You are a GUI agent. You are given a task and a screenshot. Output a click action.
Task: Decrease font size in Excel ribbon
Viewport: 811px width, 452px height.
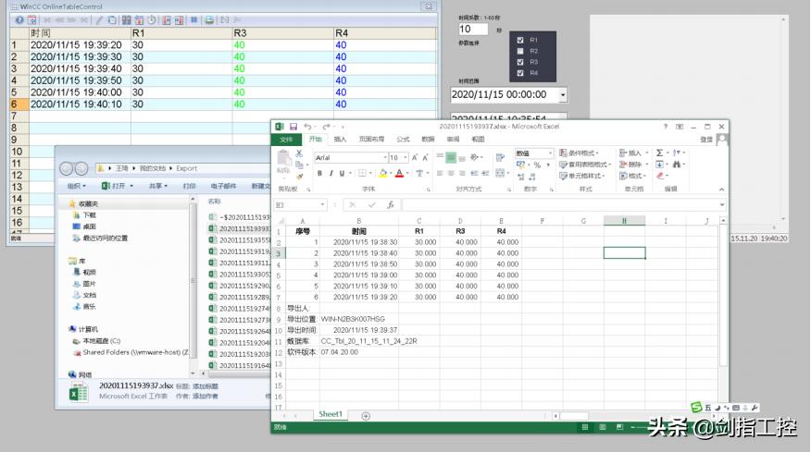pyautogui.click(x=425, y=157)
